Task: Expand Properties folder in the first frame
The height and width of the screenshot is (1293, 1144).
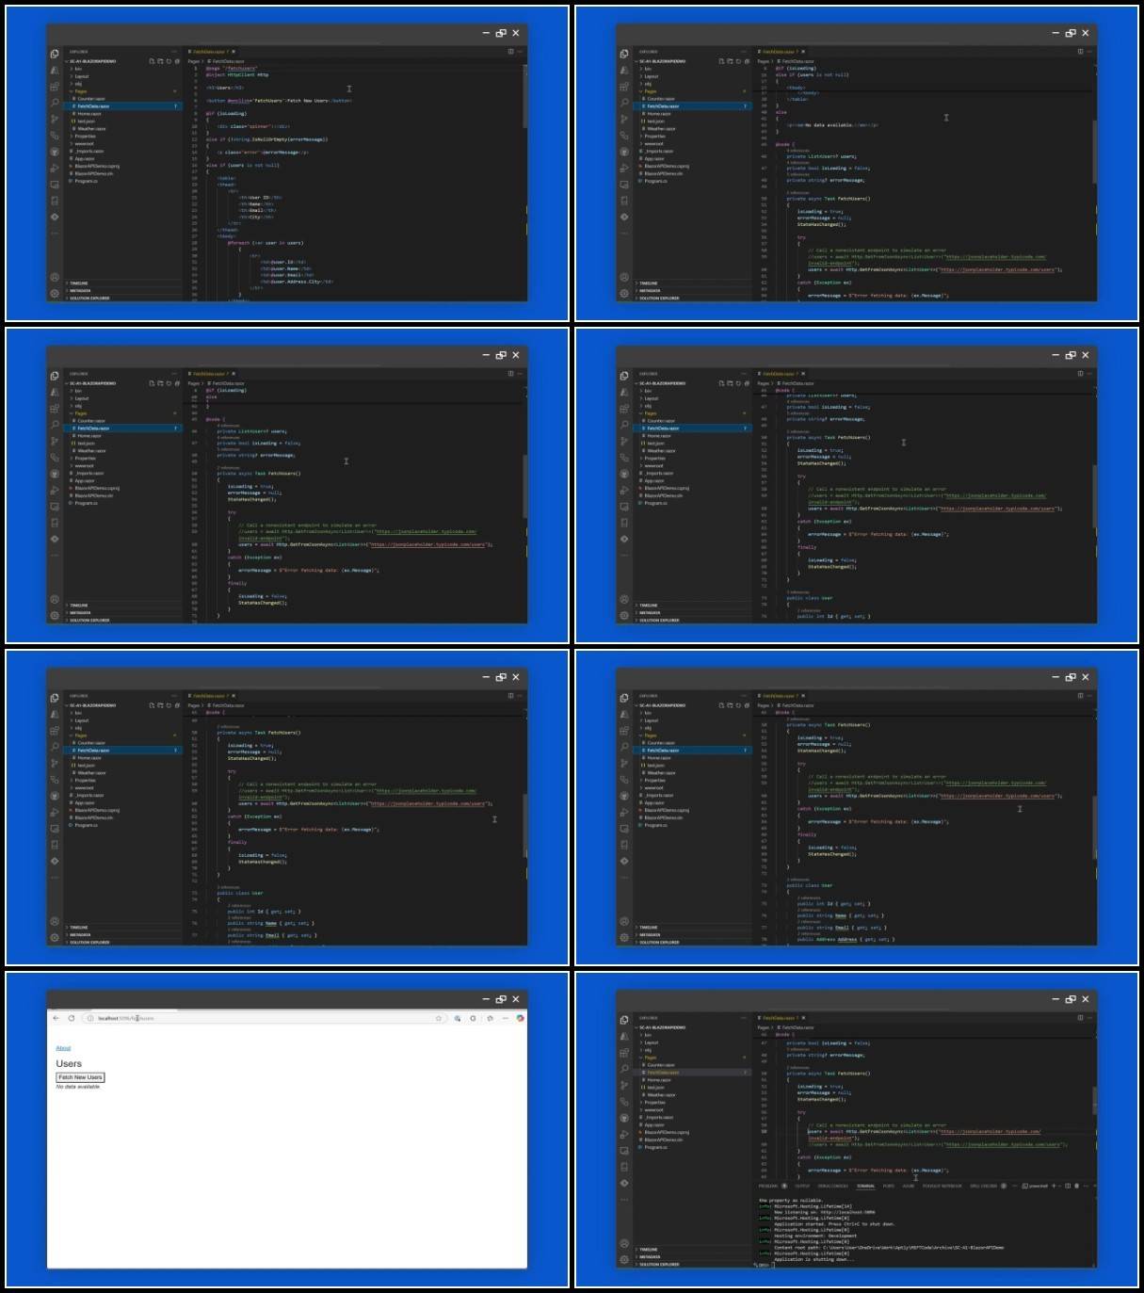Action: [x=124, y=137]
